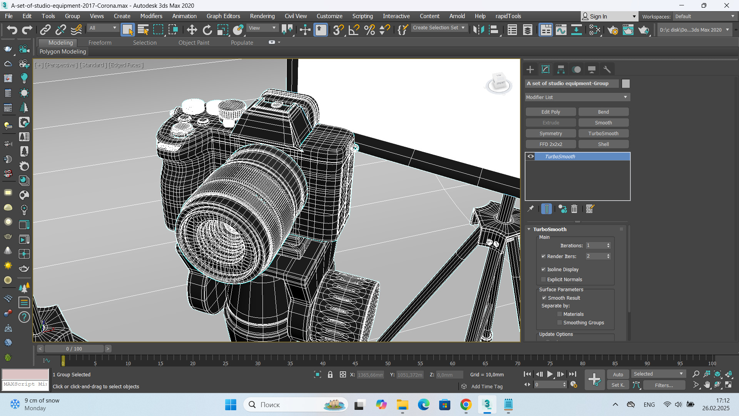Toggle the Auto key mode
This screenshot has height=416, width=739.
click(x=618, y=374)
